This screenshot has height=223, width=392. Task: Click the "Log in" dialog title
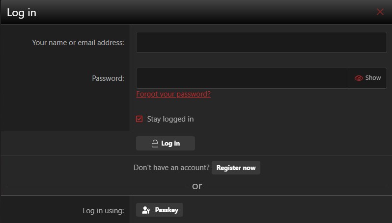coord(22,13)
